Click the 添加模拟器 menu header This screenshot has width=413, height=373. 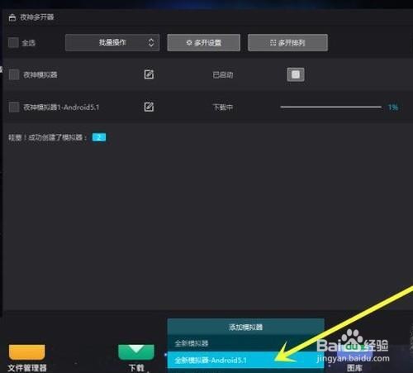pos(246,327)
